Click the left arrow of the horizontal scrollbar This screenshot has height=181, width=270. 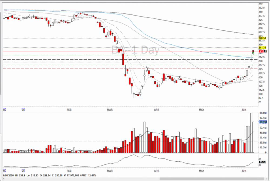pyautogui.click(x=3, y=179)
